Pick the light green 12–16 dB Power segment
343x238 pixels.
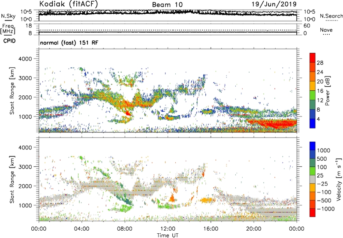(x=313, y=95)
